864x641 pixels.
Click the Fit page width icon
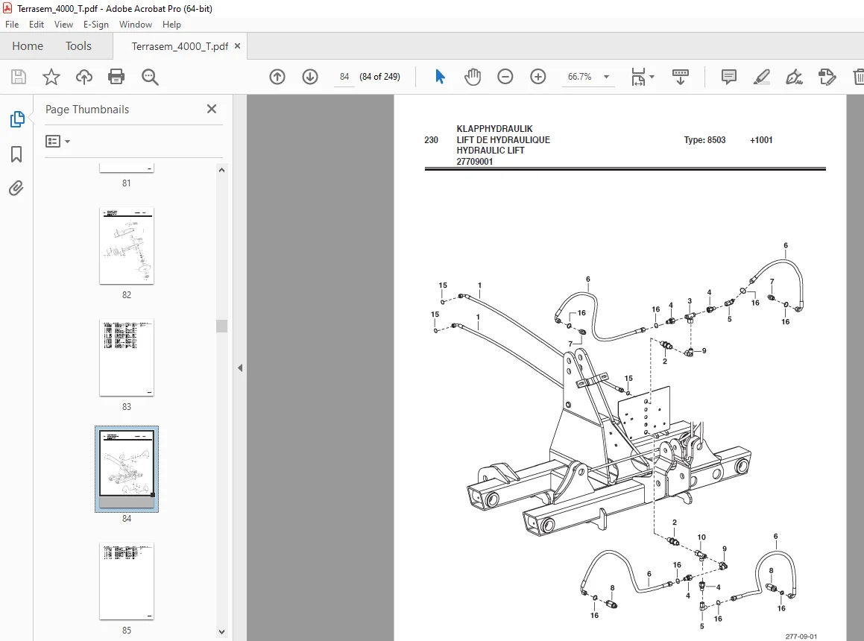pos(638,77)
